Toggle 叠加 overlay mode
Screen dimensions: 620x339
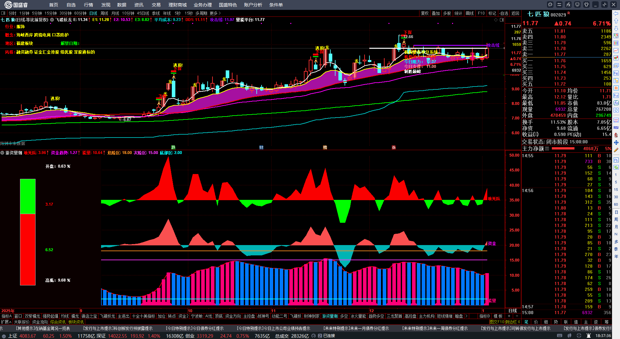point(436,13)
